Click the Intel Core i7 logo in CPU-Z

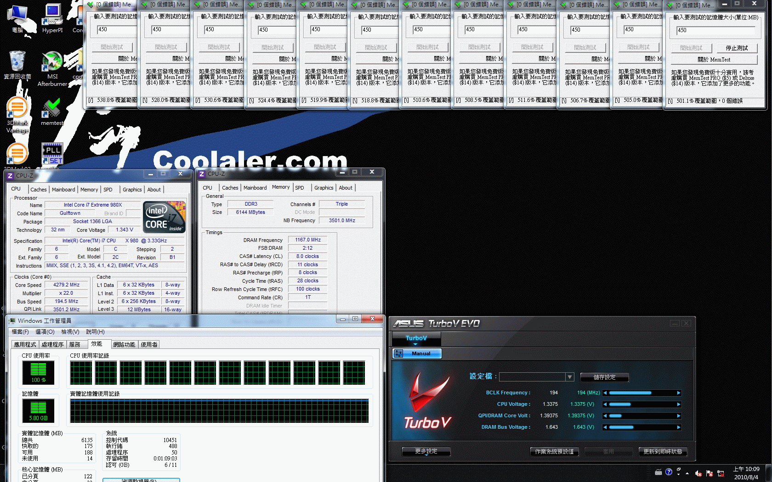tap(164, 217)
